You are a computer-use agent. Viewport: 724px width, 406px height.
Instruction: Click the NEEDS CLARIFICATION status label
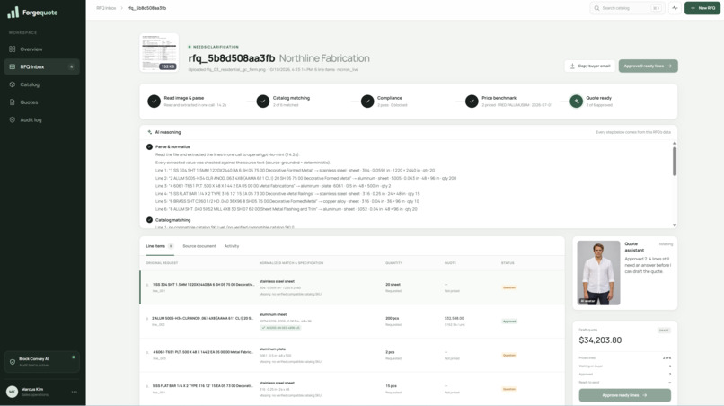(x=213, y=47)
